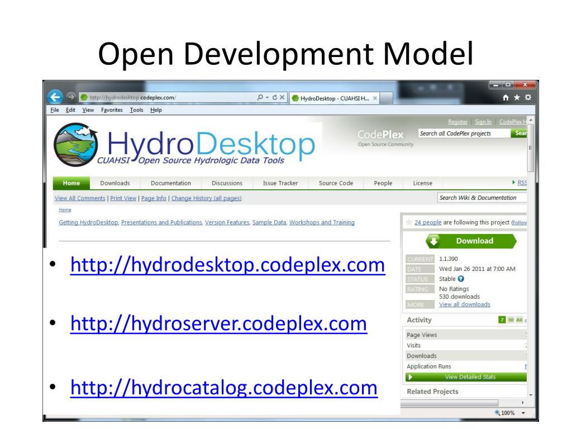Click the Home breadcrumb link
Viewport: 572px width, 429px height.
(x=65, y=210)
